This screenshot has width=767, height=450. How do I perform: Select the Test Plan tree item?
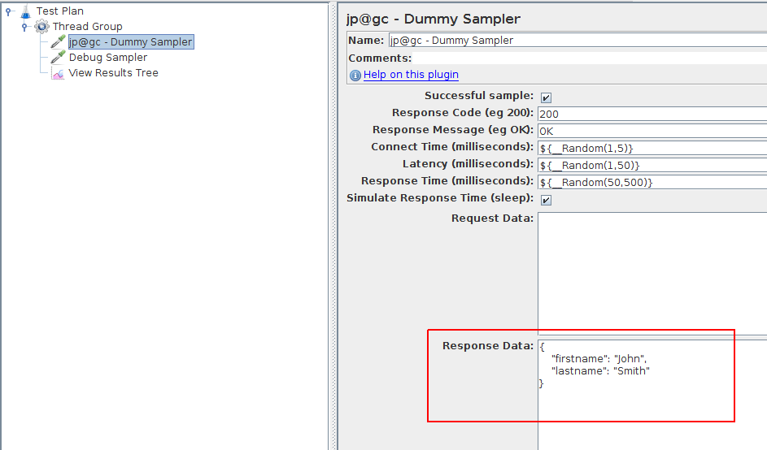point(59,11)
